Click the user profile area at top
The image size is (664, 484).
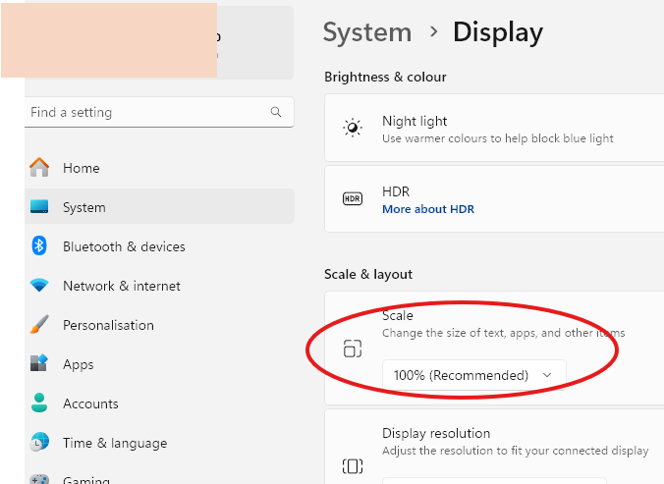[x=157, y=42]
